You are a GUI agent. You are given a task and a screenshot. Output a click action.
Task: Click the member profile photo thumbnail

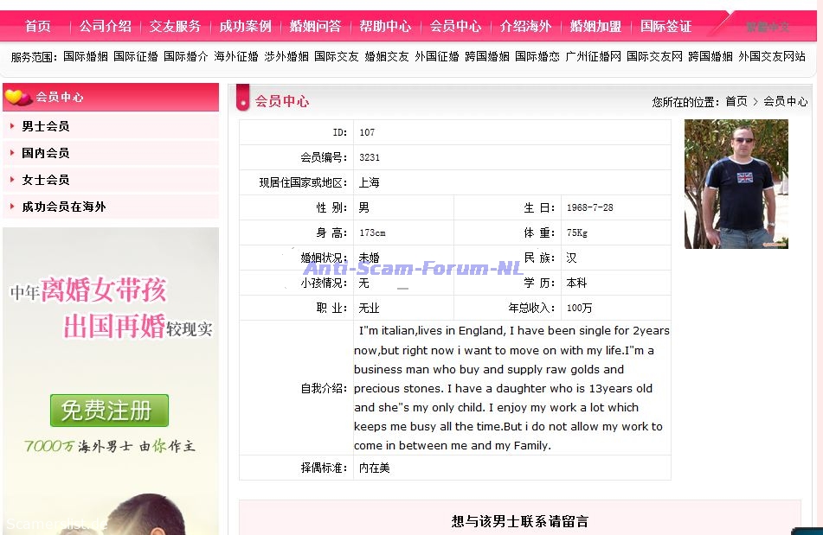coord(736,184)
